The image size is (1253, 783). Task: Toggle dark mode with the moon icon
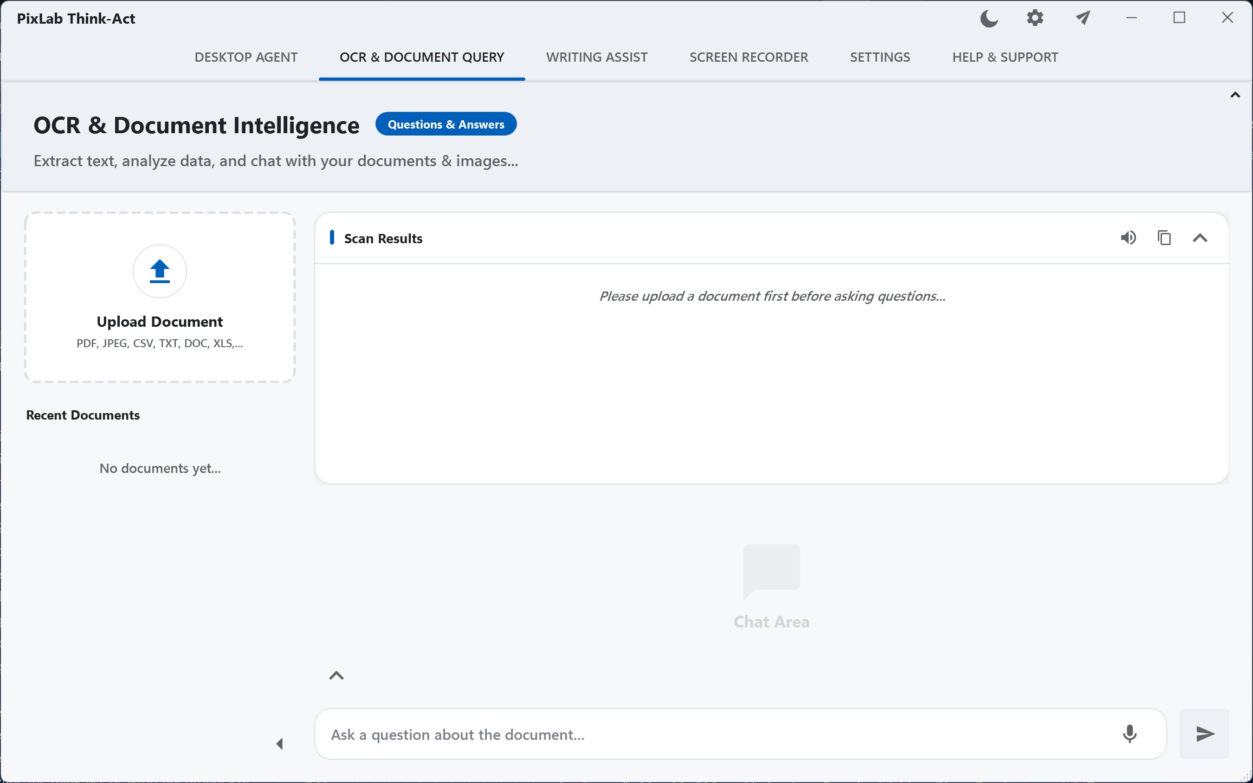click(989, 19)
